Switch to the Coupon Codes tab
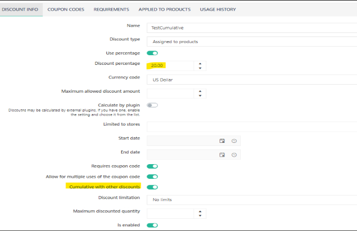 click(x=66, y=9)
